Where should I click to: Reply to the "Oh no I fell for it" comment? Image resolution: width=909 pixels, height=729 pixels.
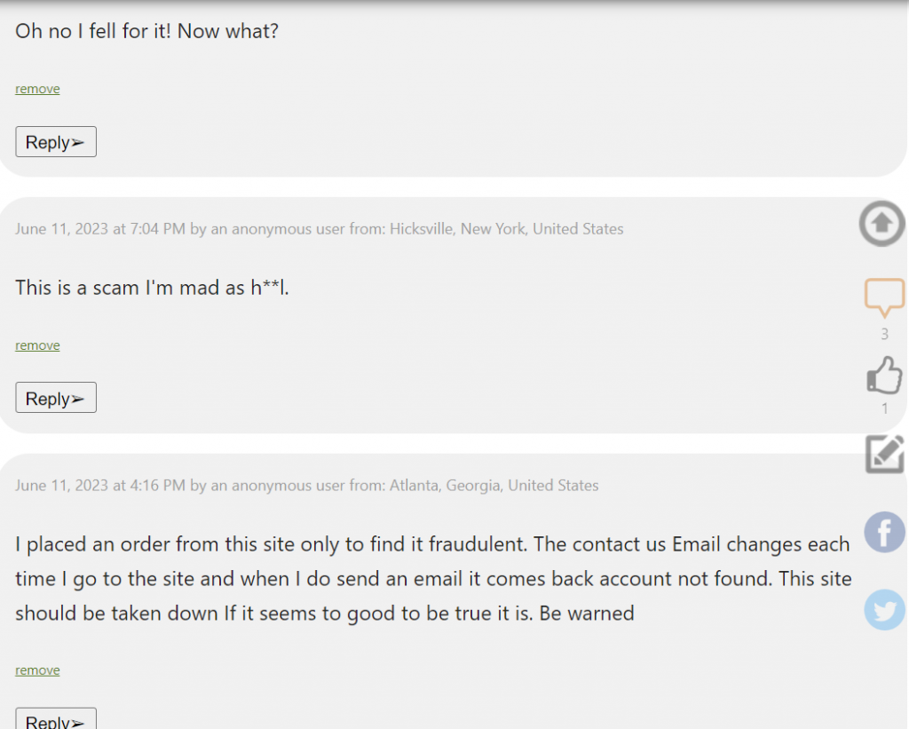(56, 142)
